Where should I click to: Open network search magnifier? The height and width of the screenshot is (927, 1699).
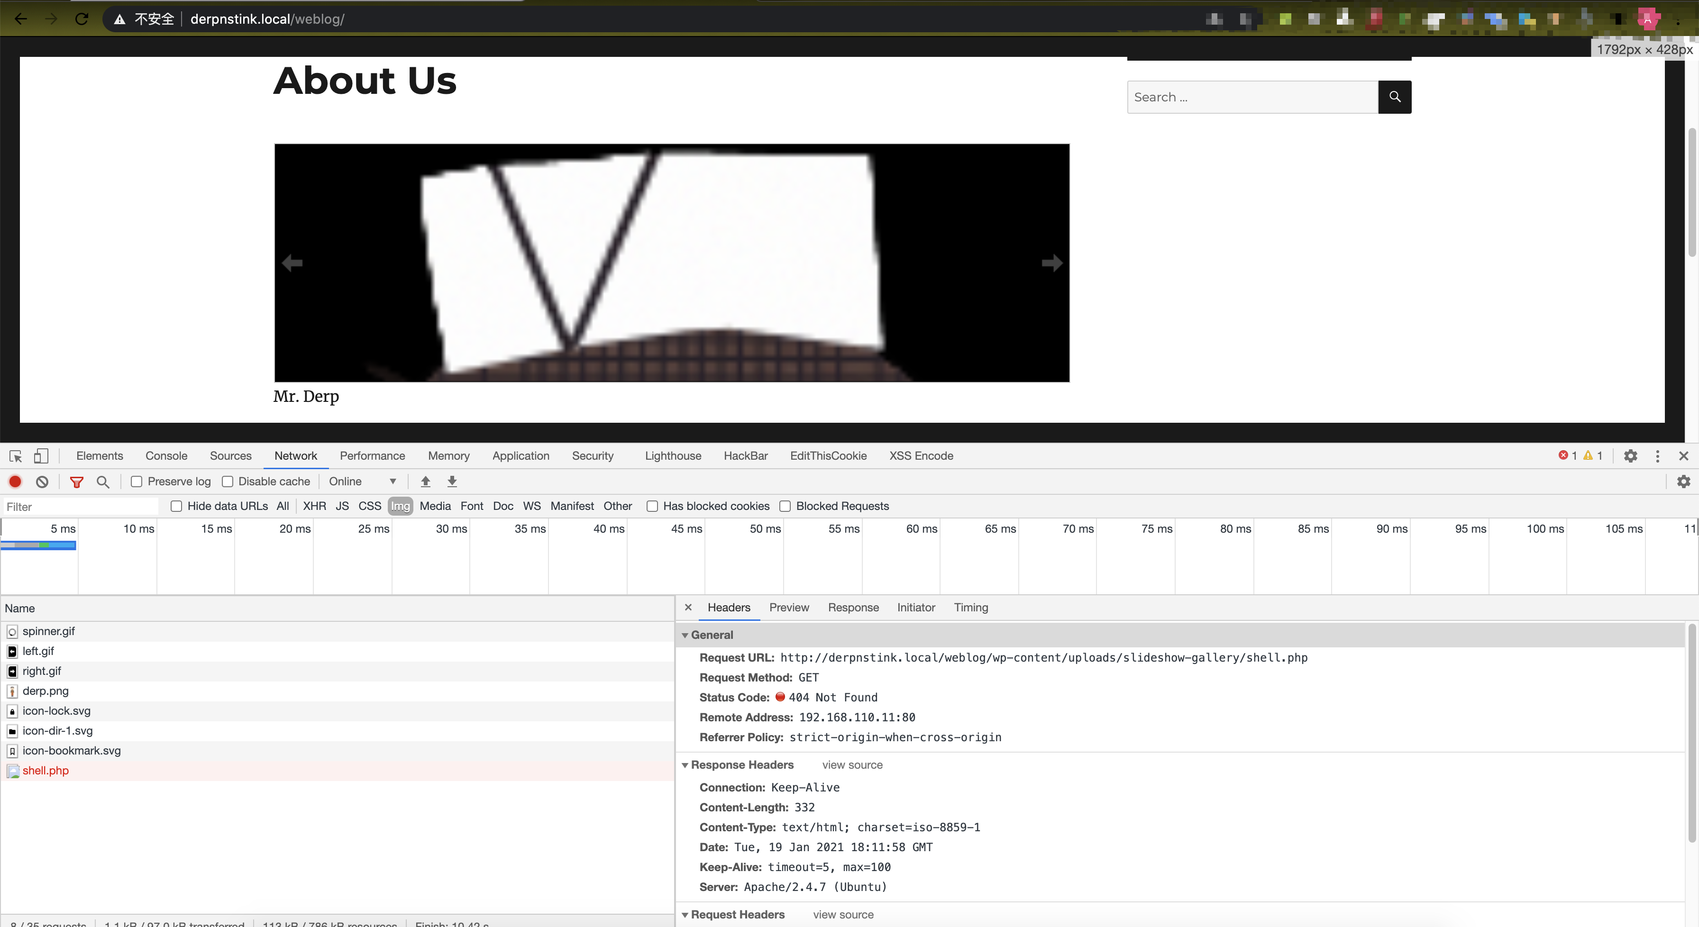click(x=103, y=482)
